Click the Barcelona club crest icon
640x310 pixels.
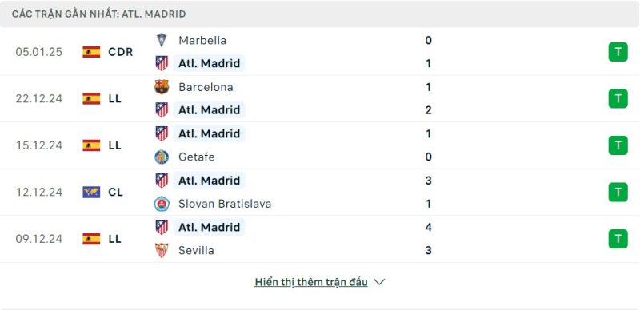162,87
